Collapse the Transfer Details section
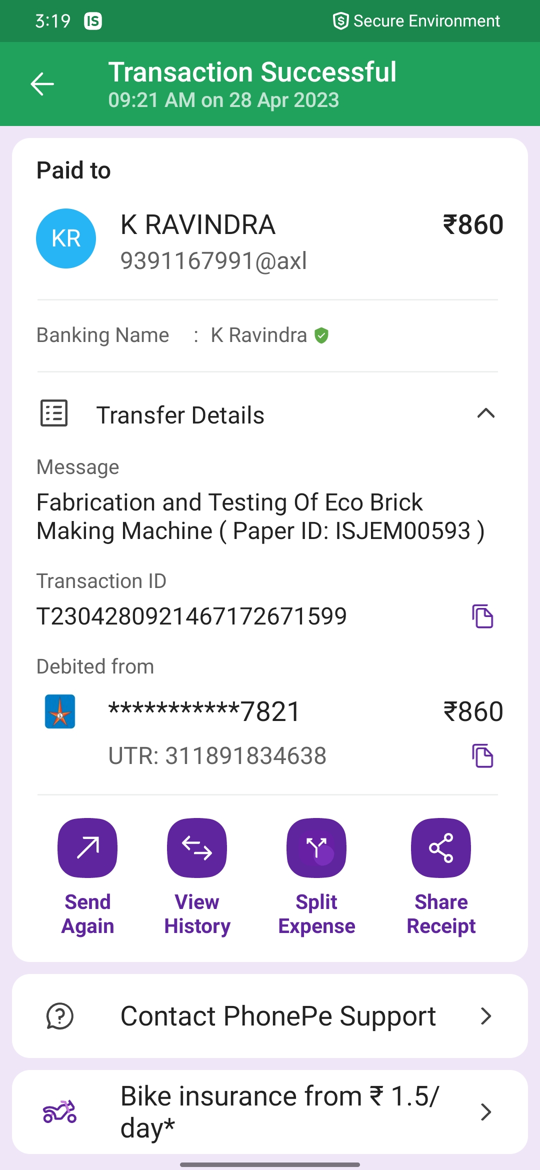 coord(485,413)
